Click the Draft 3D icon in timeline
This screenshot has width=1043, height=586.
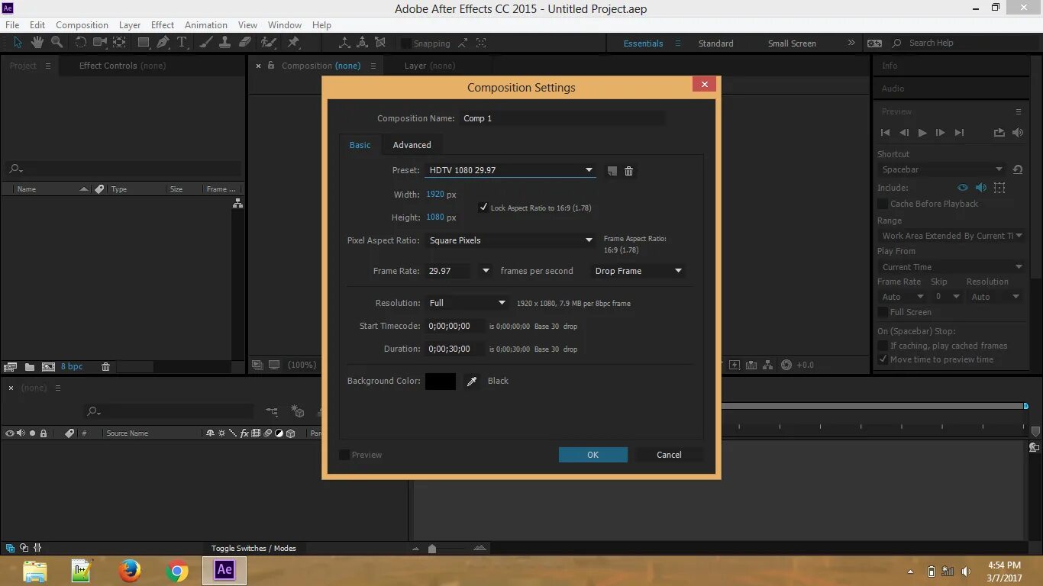point(298,412)
